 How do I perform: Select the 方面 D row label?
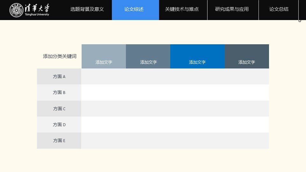59,125
